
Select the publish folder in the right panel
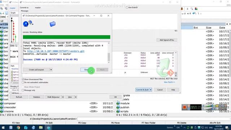(125, 107)
